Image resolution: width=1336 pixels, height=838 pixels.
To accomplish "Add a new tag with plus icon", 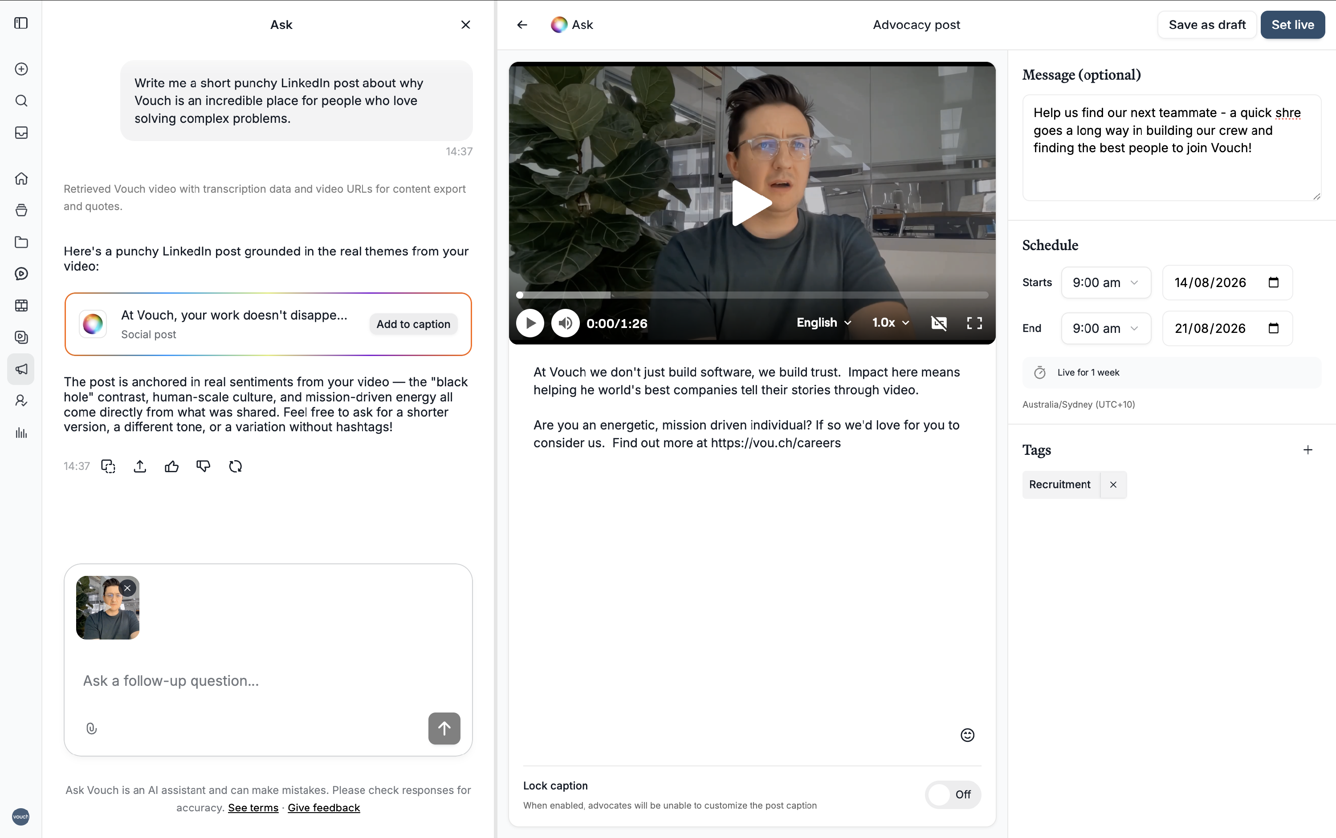I will 1307,450.
